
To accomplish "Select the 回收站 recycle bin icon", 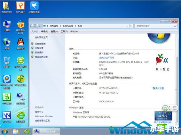I will coord(7,62).
